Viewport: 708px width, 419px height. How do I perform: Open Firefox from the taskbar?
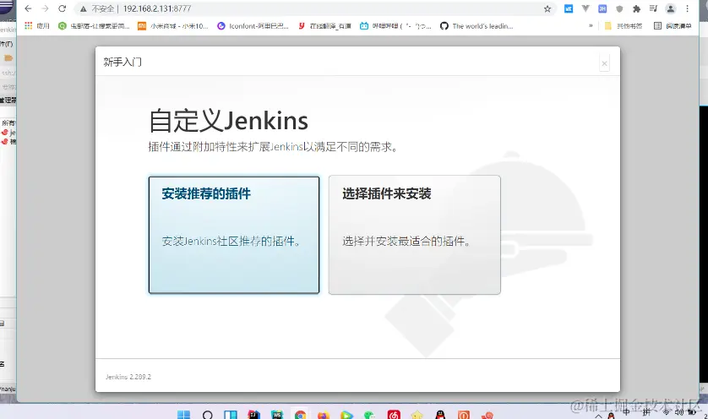coord(324,415)
